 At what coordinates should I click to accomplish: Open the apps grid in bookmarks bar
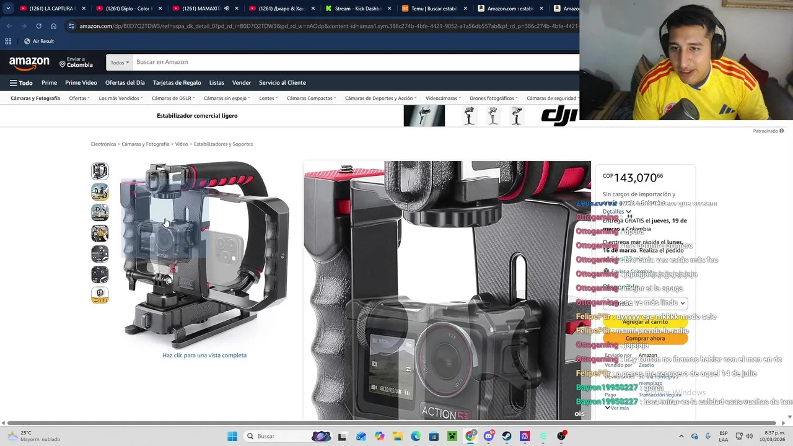(x=8, y=41)
